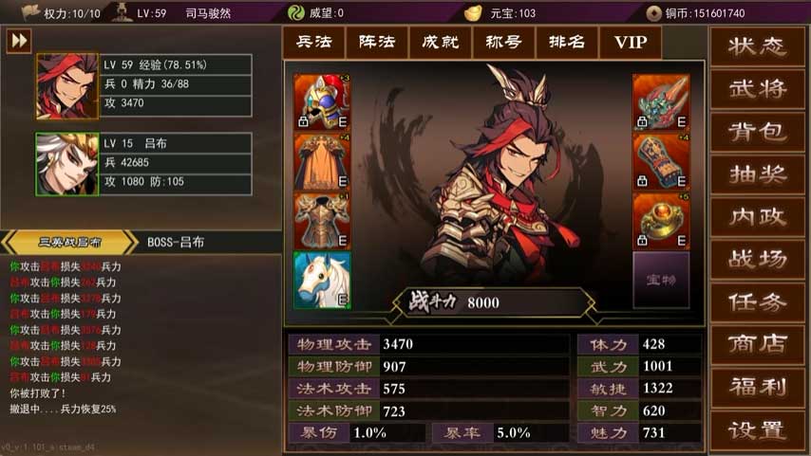Open the 背包 backpack menu
Viewport: 811px width, 456px height.
point(758,132)
